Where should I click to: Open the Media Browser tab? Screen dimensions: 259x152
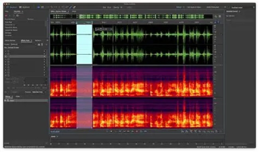10,41
